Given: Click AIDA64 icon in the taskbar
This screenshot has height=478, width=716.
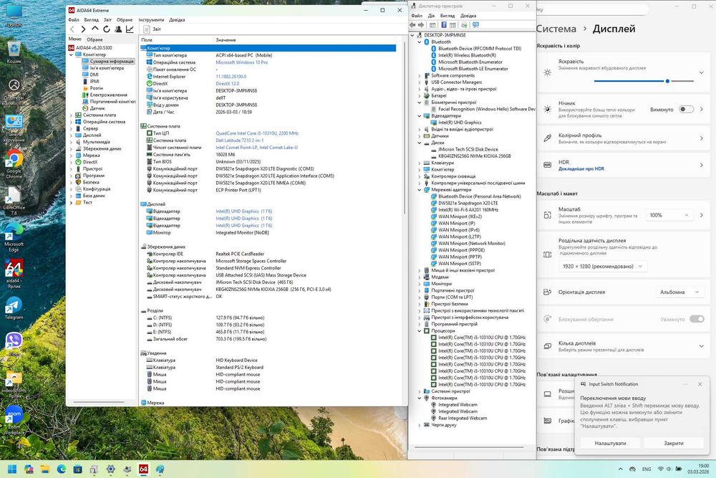Looking at the screenshot, I should (143, 469).
